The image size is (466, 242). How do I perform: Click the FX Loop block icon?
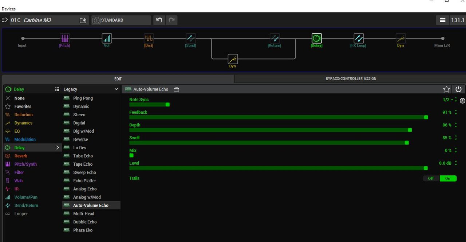(x=359, y=39)
